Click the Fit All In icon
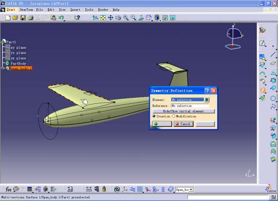 click(x=103, y=18)
